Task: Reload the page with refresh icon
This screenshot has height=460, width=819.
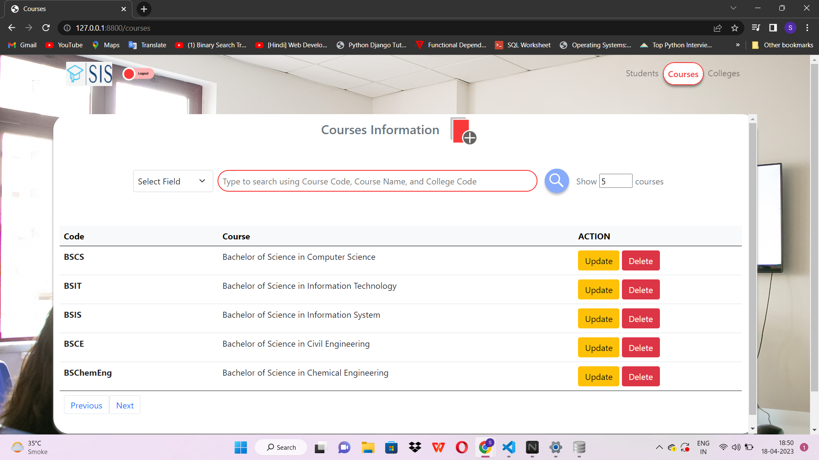Action: 46,28
